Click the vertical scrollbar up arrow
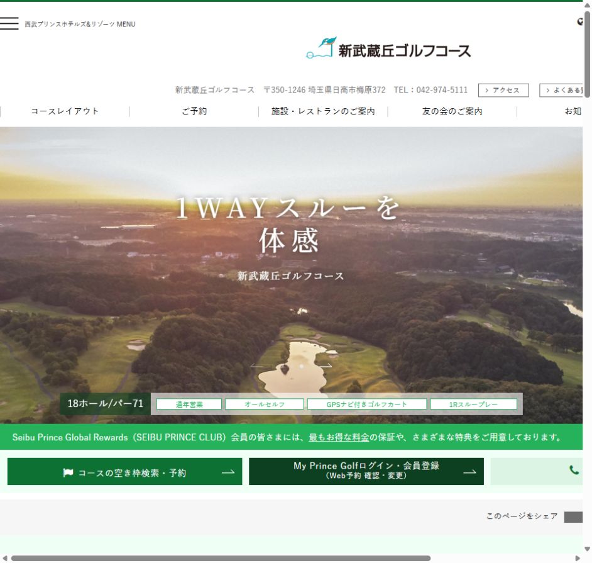This screenshot has width=592, height=563. (587, 5)
